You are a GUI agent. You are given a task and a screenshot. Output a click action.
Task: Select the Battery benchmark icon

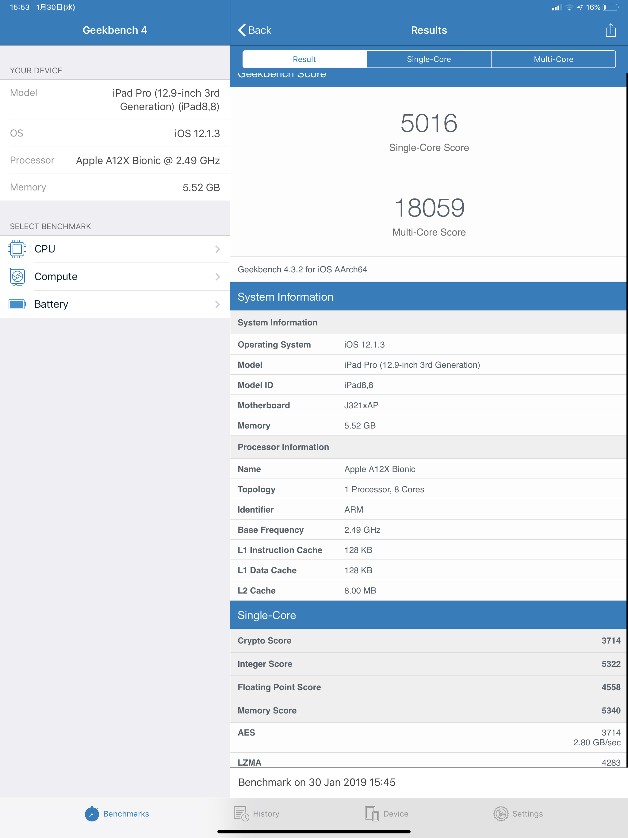(x=17, y=304)
